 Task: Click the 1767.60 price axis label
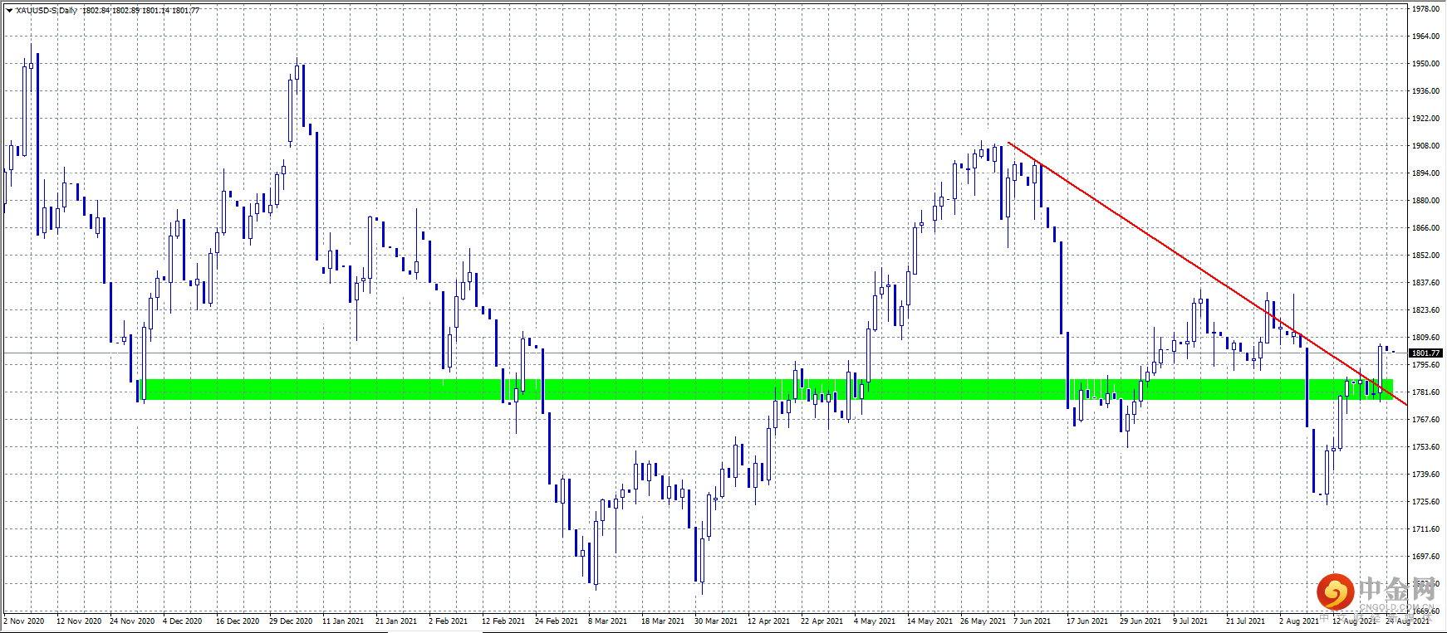tap(1425, 420)
